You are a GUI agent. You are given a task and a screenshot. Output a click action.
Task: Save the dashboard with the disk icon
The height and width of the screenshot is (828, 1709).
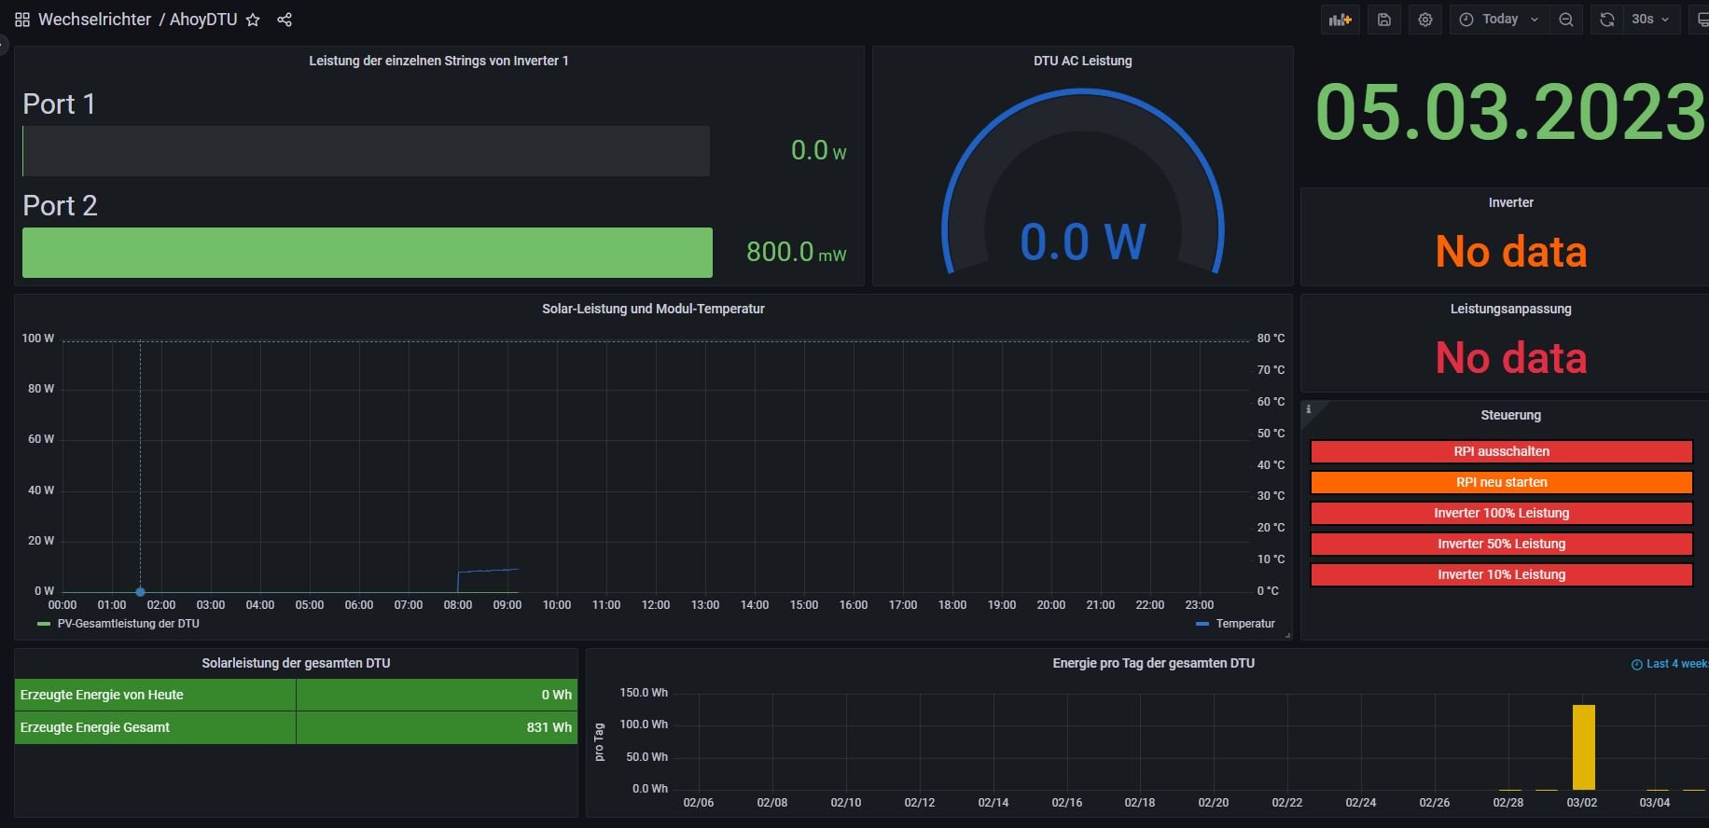tap(1384, 20)
